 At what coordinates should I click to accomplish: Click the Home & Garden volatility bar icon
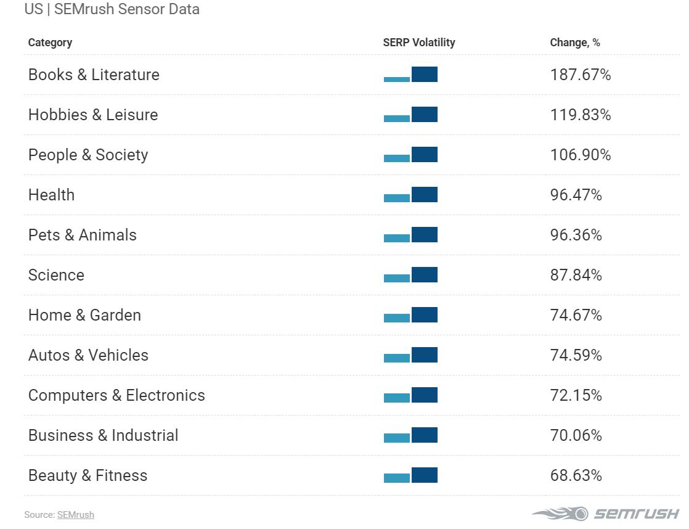coord(410,315)
